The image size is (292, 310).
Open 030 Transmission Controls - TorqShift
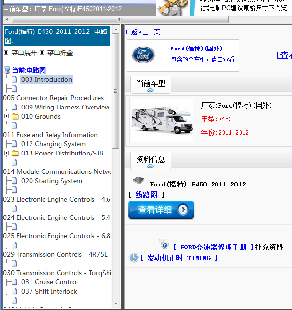point(57,273)
